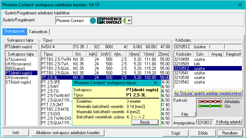Click the Infó button

pyautogui.click(x=16, y=133)
